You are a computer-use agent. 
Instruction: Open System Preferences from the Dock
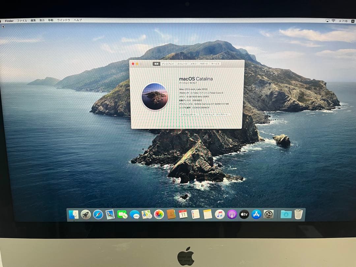coord(269,214)
